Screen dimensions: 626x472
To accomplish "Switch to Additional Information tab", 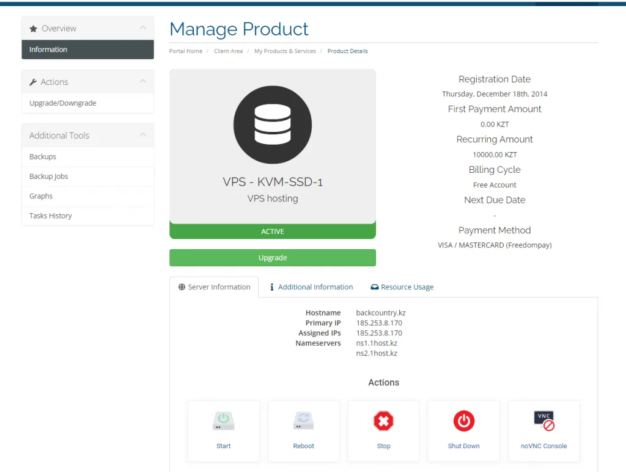I will coord(311,287).
